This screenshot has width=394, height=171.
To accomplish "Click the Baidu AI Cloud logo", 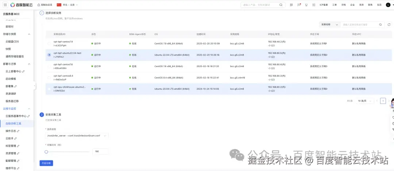I will [22, 5].
